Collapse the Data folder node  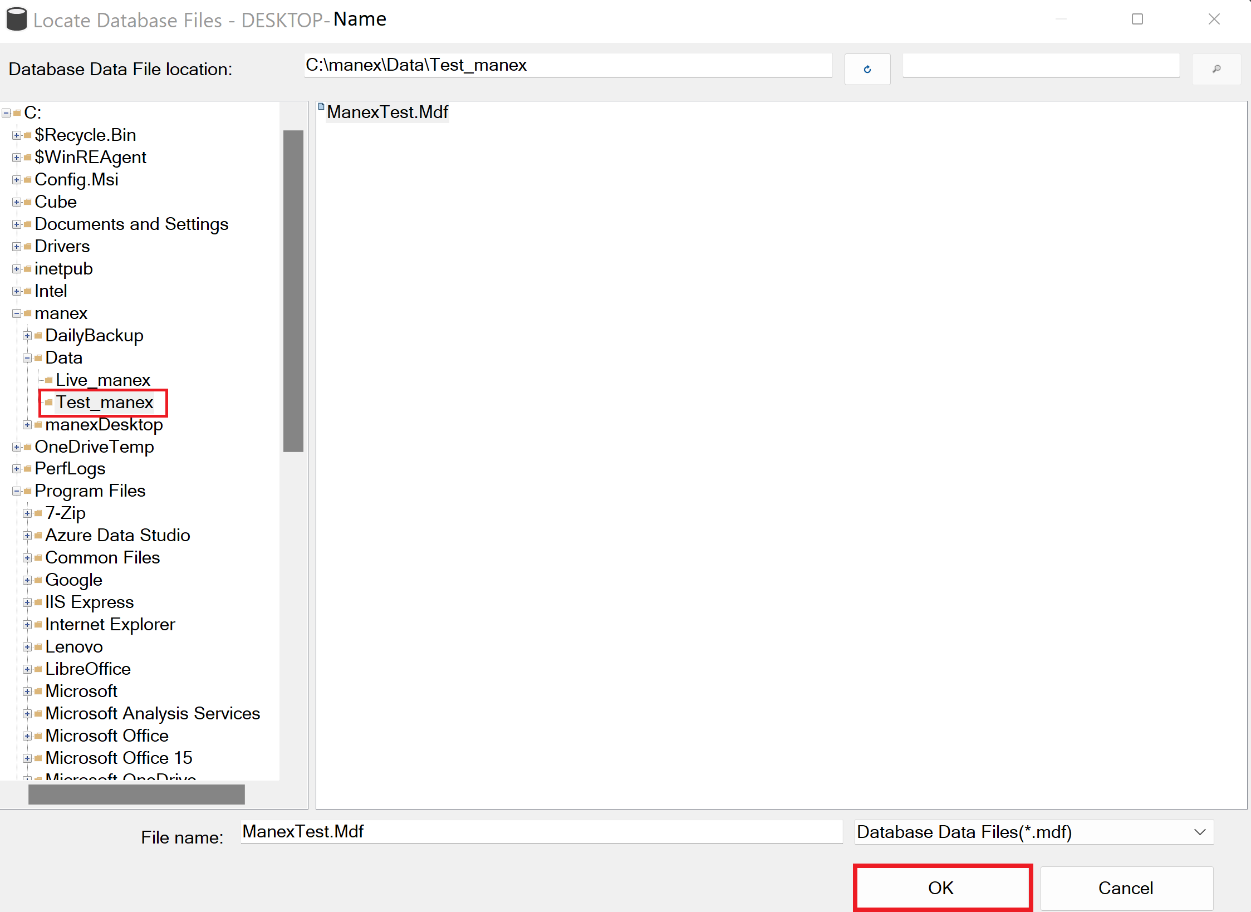[x=27, y=358]
